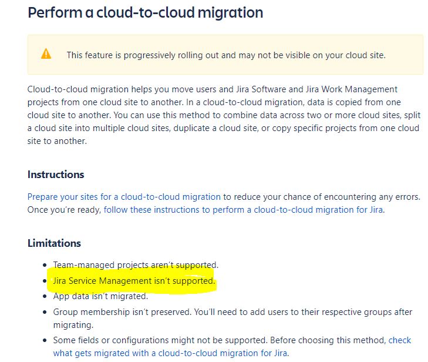Click 'This feature is progressively rolling out' notice text
Viewport: 428px width, 362px height.
pos(226,55)
